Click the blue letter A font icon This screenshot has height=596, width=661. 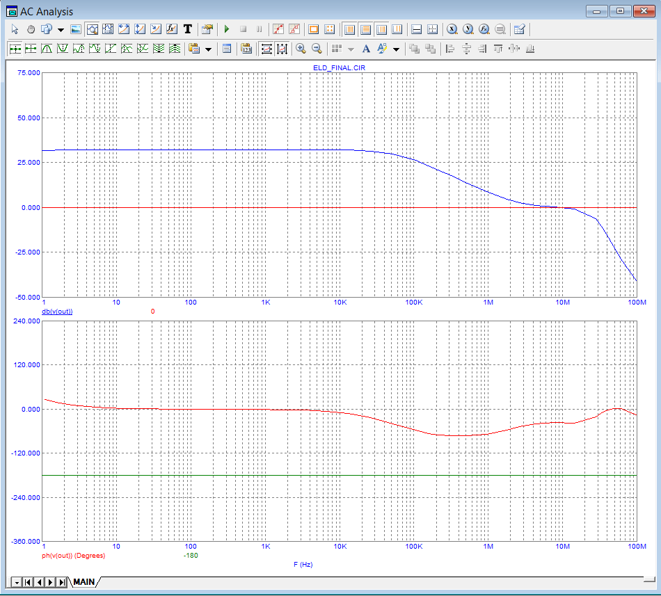point(366,49)
